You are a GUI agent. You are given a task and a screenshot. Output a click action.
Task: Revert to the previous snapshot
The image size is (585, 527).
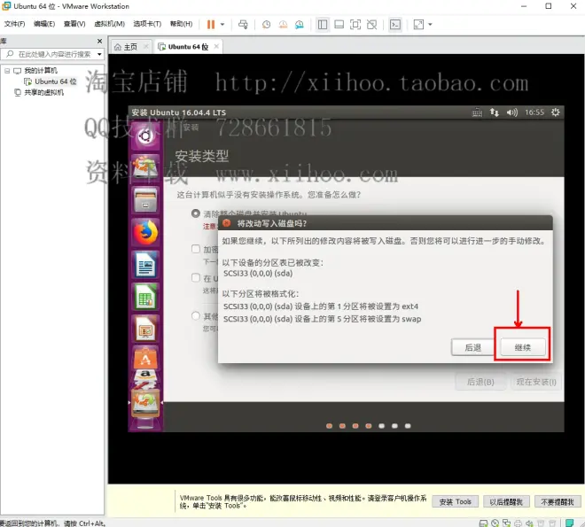(x=283, y=25)
